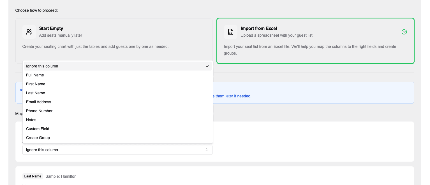Click the people icon on Start Empty

click(29, 32)
